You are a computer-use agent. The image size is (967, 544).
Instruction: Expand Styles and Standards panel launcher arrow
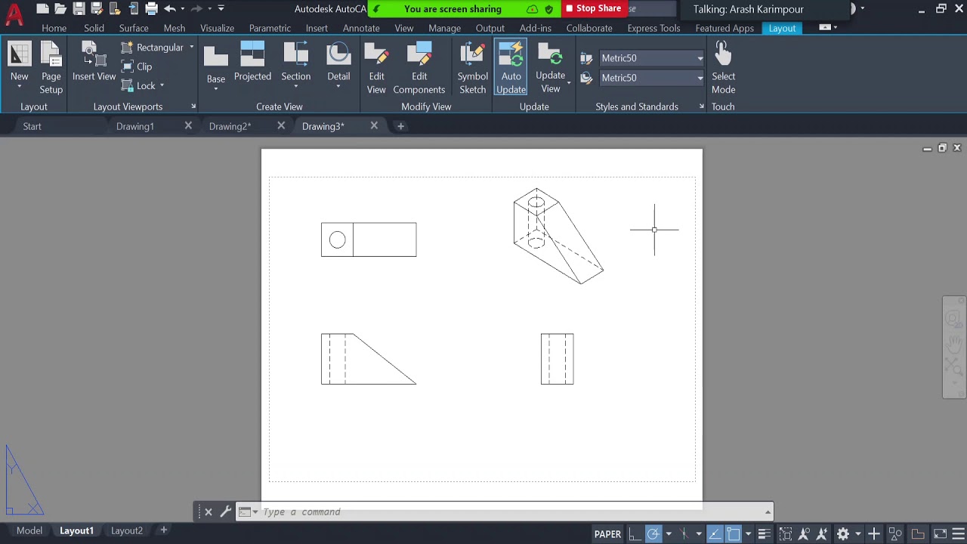[x=701, y=107]
